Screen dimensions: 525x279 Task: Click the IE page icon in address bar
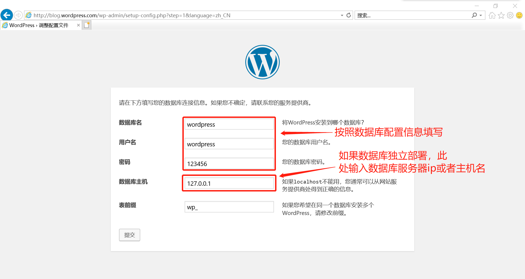coord(29,15)
